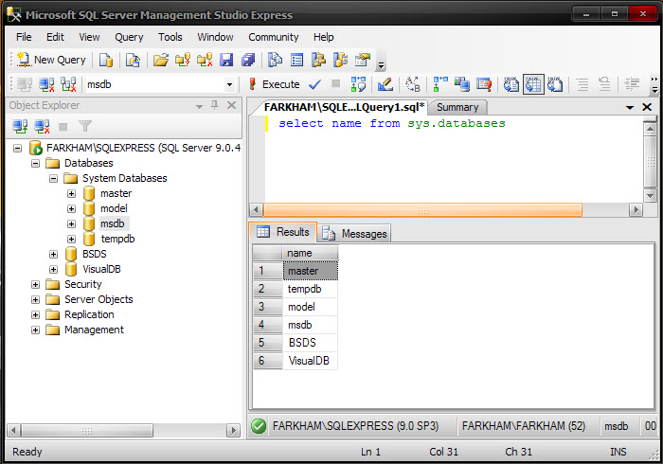
Task: Click the Parse blue checkmark icon
Action: pos(314,84)
